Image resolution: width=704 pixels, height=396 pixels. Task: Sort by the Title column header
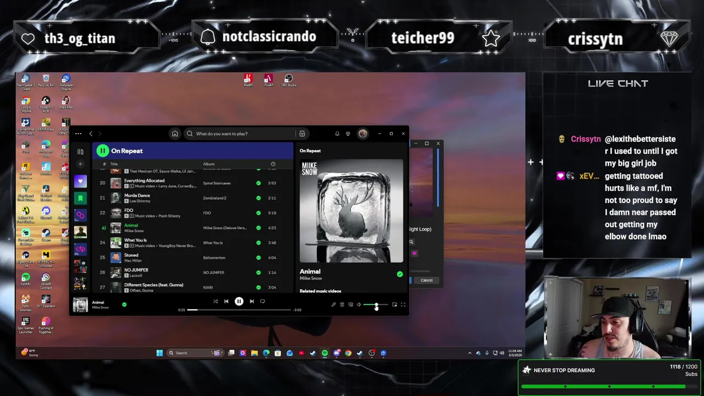tap(114, 164)
